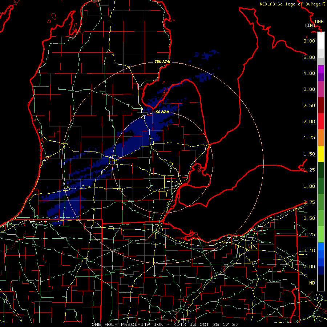This screenshot has width=327, height=327.
Task: Select the light blue swatch near 0.10
Action: (321, 246)
